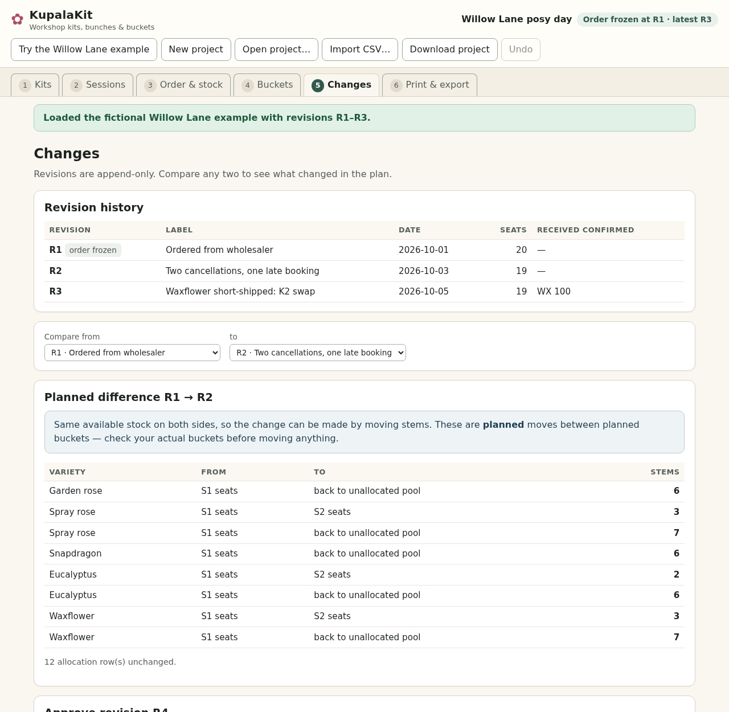
Task: Load the Willow Lane example project
Action: click(x=84, y=50)
